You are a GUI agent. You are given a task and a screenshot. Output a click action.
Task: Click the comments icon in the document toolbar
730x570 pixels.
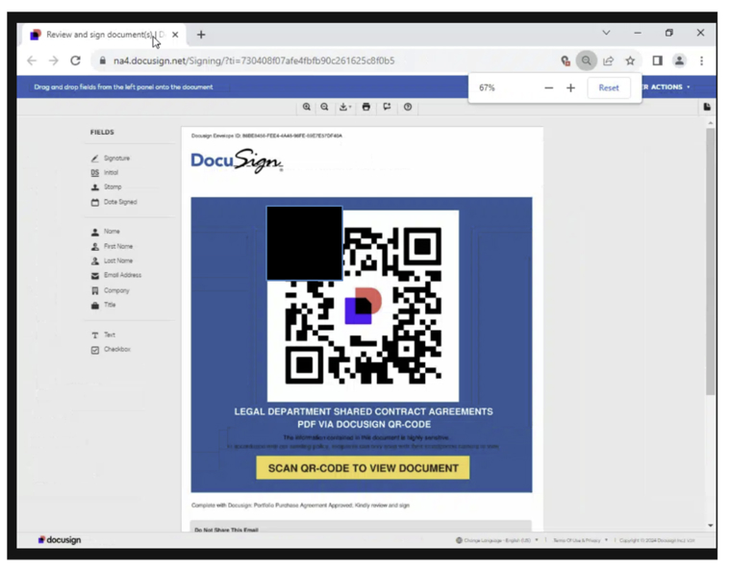coord(387,107)
